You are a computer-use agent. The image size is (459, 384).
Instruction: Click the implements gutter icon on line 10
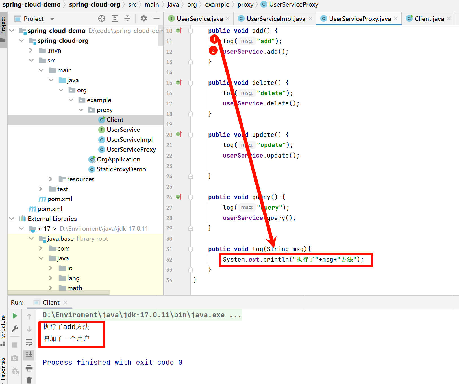click(179, 30)
